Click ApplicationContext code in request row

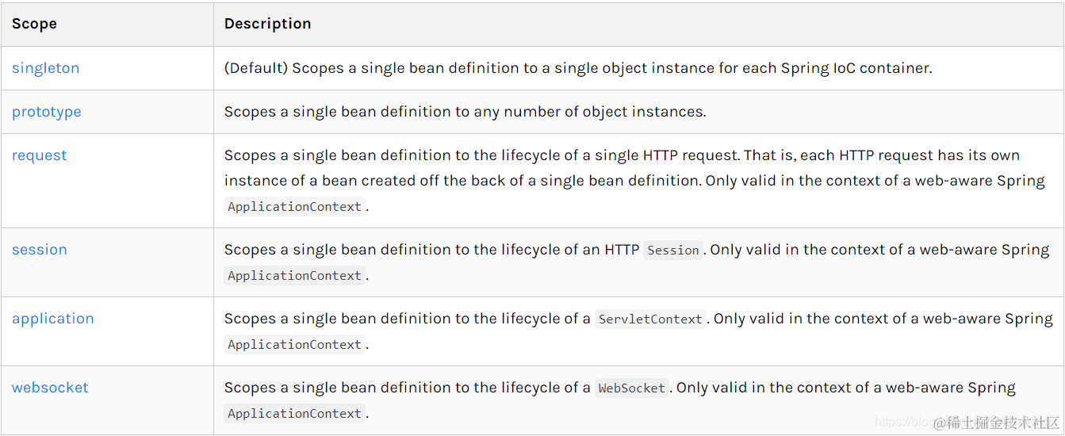pyautogui.click(x=295, y=207)
